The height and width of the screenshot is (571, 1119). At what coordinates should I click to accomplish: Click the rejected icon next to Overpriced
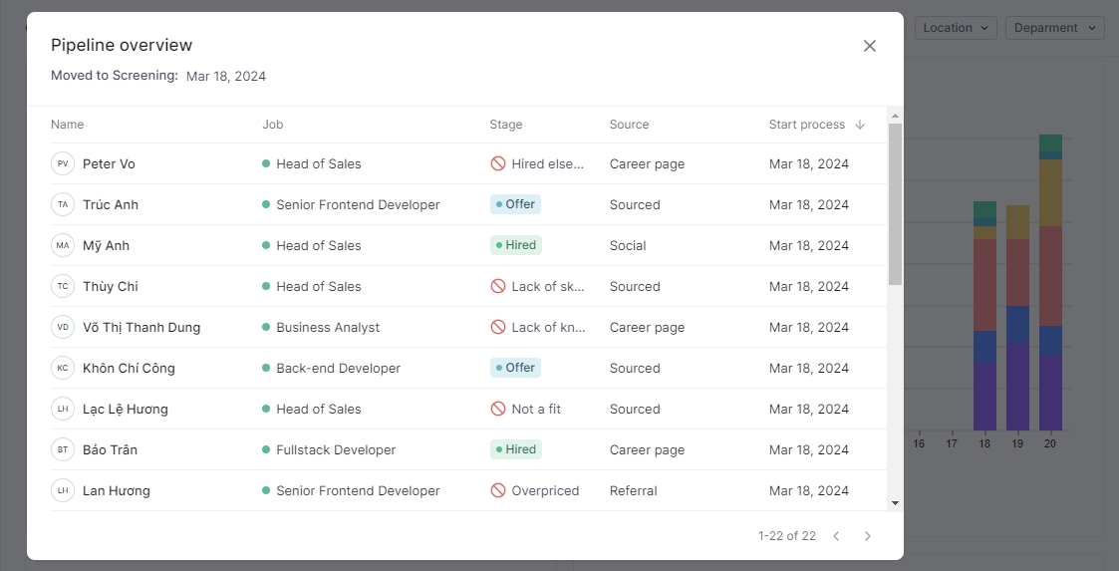(x=498, y=490)
